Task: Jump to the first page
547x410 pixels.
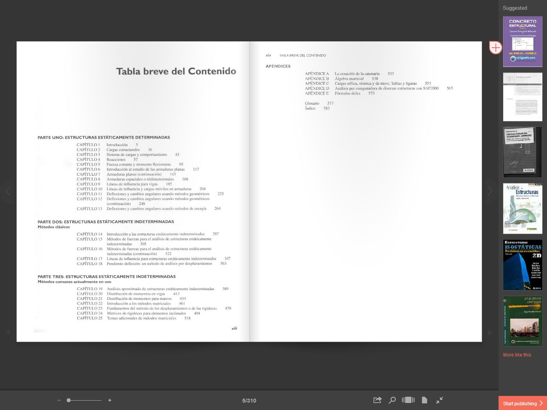Action: [8, 332]
